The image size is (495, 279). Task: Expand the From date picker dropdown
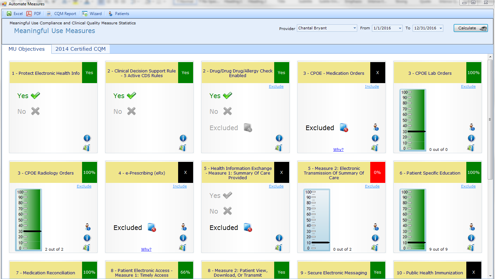pos(400,28)
